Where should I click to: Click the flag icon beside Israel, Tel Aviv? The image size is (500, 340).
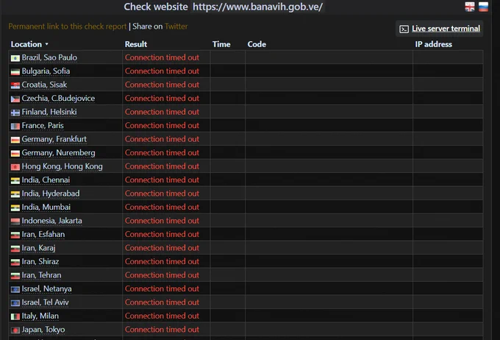click(15, 303)
